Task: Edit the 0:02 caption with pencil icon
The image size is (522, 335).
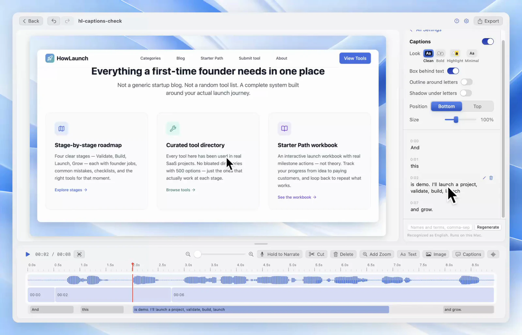Action: click(x=484, y=178)
